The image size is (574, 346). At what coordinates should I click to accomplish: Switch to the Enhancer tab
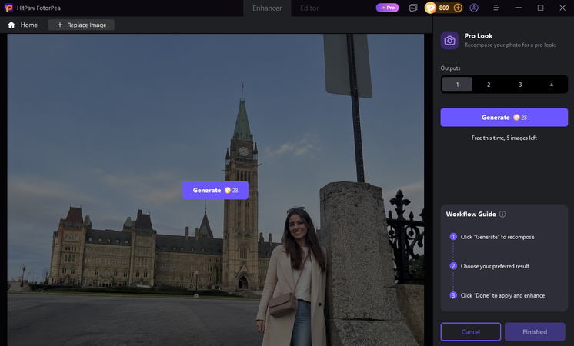tap(267, 8)
